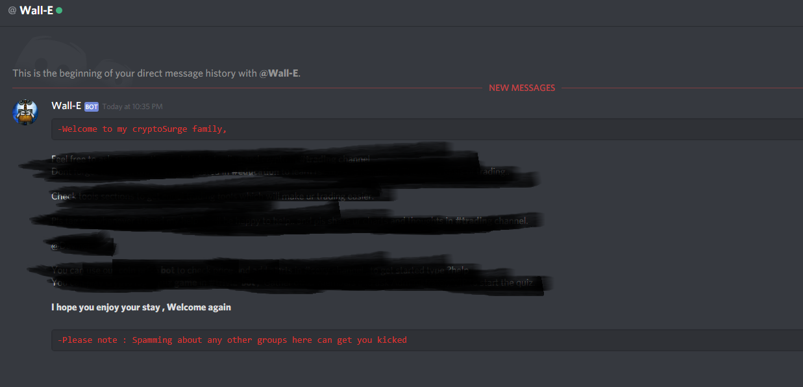
Task: Click the Wall-E title in the header
Action: pyautogui.click(x=36, y=10)
